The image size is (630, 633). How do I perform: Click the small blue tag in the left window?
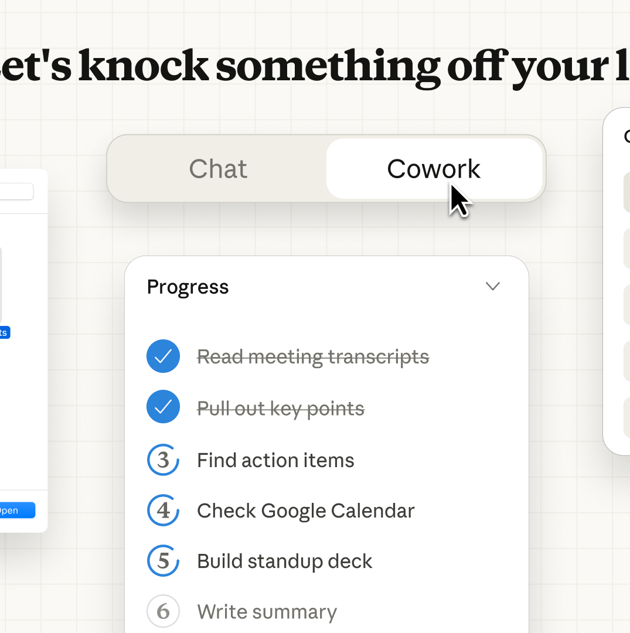[5, 332]
